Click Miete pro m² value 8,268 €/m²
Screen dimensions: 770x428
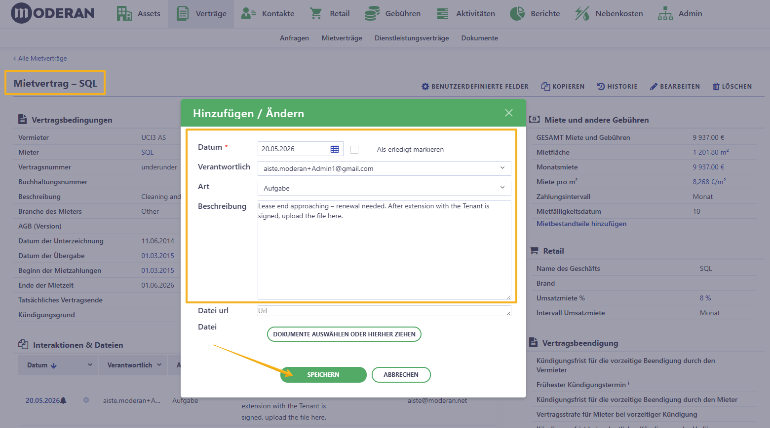pyautogui.click(x=709, y=182)
